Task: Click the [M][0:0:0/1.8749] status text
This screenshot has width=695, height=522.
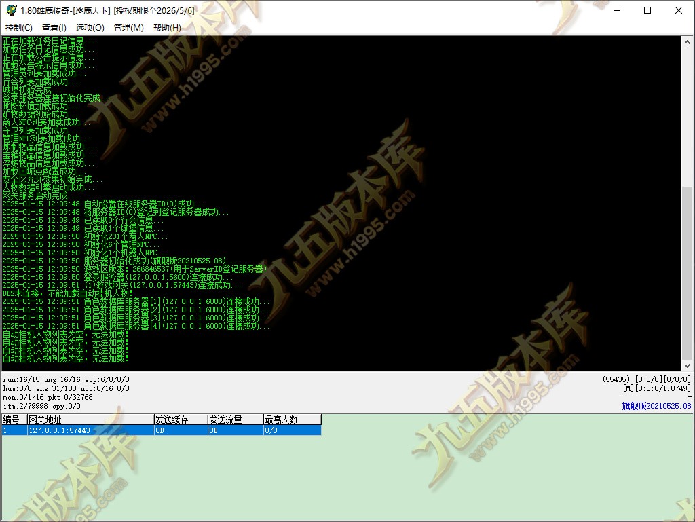Action: (657, 388)
